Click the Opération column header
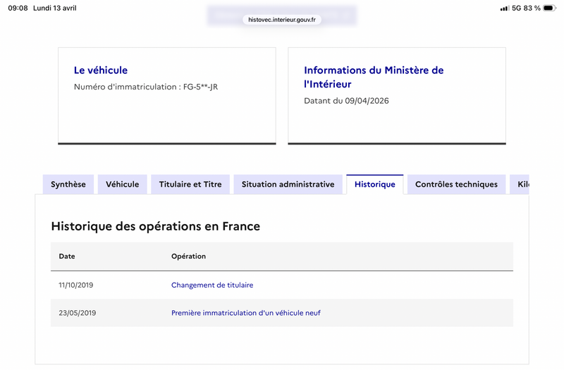This screenshot has height=370, width=564. [188, 257]
